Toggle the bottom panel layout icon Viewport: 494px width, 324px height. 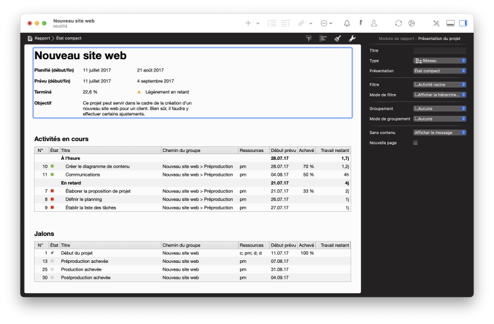coord(450,23)
